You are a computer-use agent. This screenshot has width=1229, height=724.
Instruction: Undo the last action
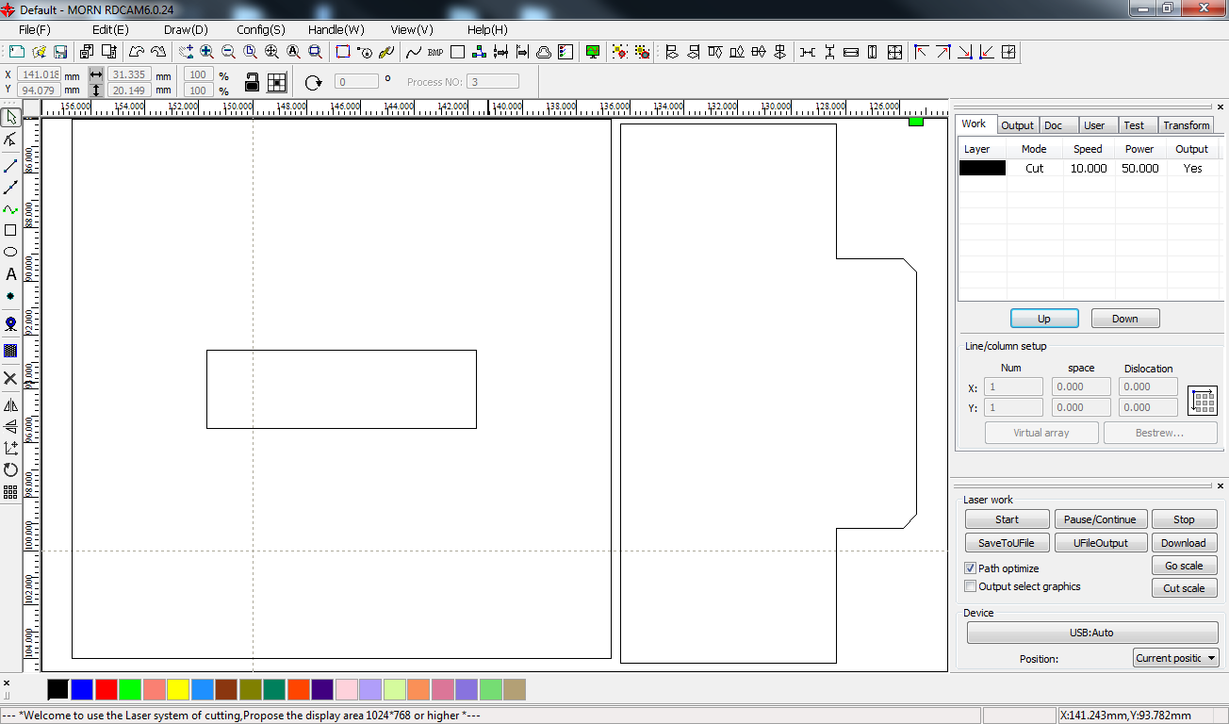coord(137,52)
